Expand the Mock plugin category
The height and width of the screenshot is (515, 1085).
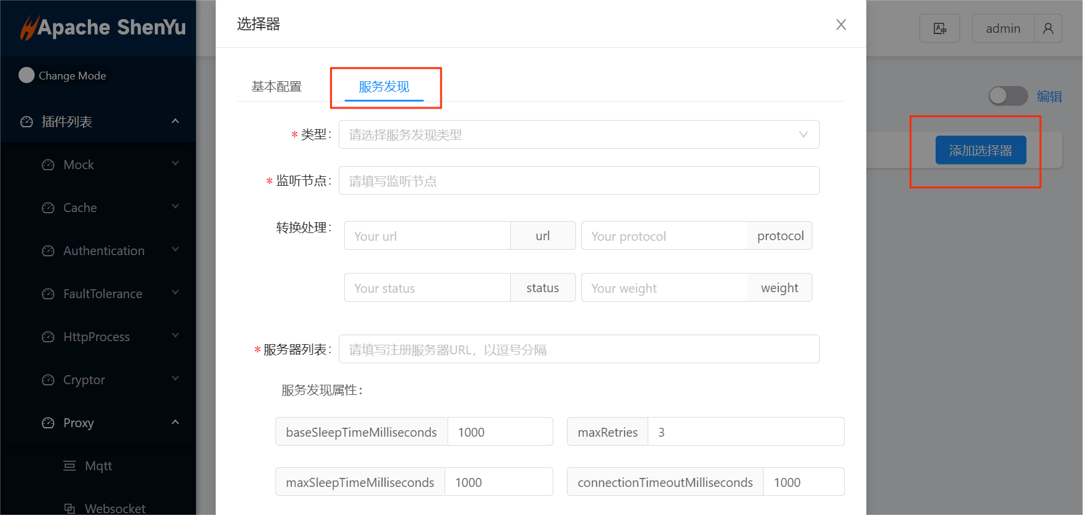point(175,164)
